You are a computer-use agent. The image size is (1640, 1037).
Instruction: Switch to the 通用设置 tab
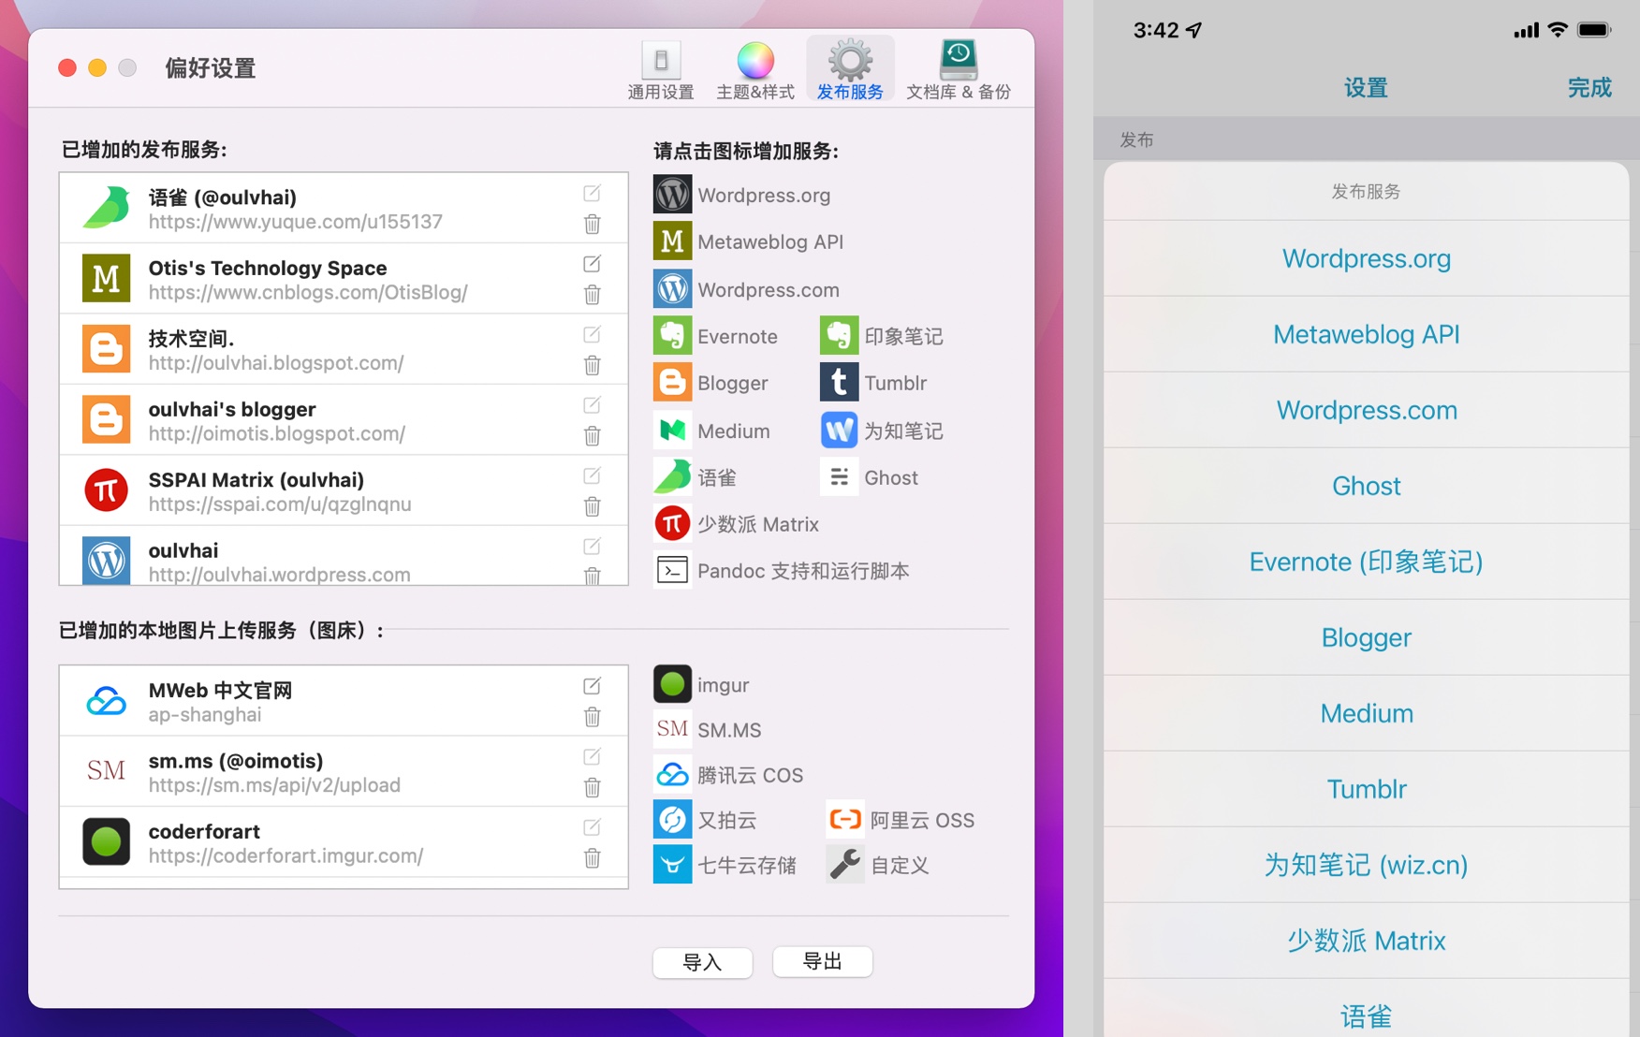(661, 70)
